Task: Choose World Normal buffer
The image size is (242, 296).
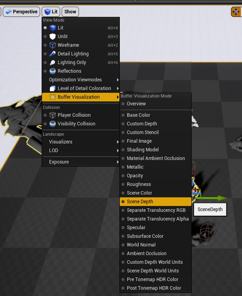Action: click(156, 245)
